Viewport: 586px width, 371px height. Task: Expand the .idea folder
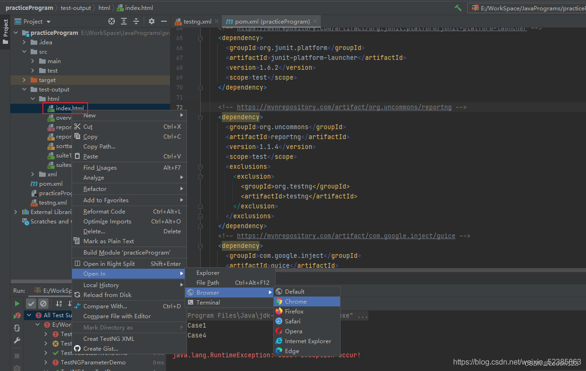24,42
